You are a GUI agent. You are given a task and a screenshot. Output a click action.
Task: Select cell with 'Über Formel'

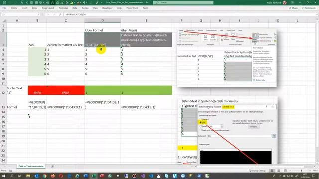103,30
